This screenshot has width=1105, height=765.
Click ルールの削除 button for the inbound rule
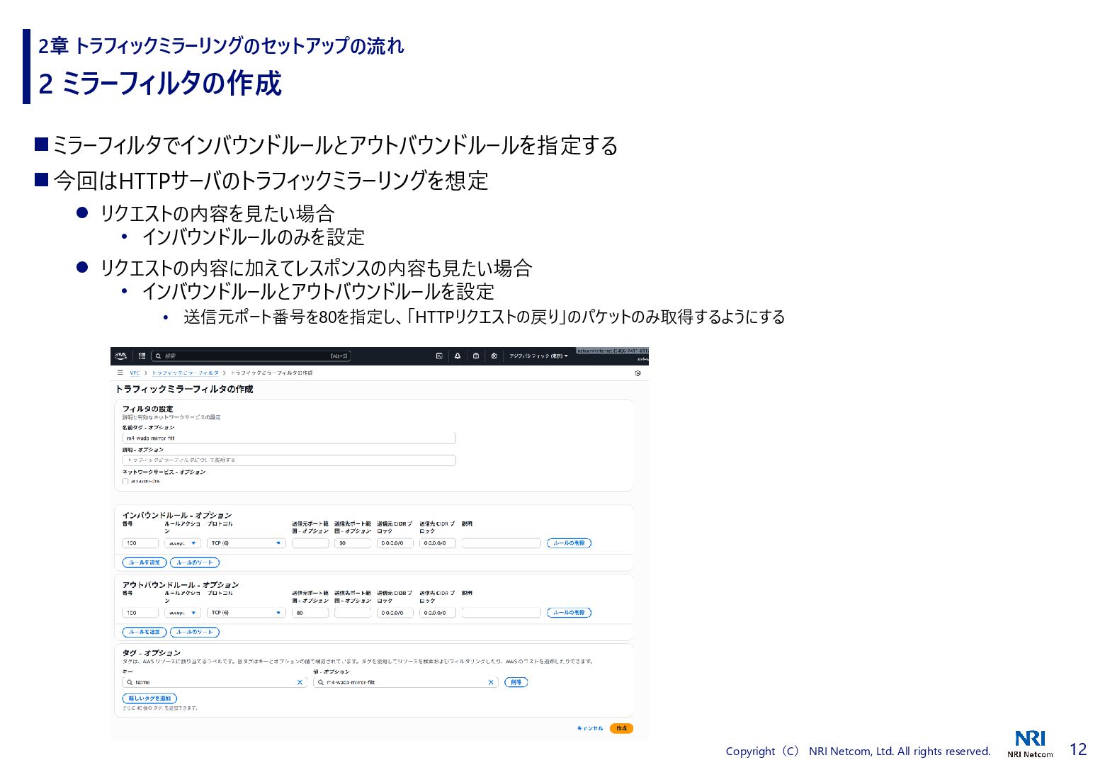tap(569, 543)
